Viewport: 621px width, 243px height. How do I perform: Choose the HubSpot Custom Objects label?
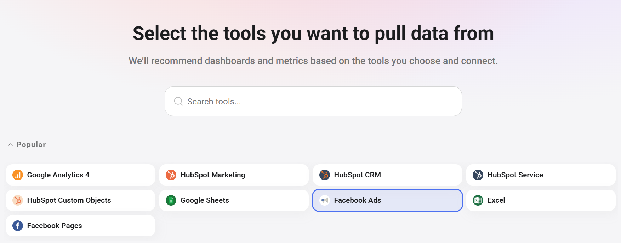coord(69,200)
